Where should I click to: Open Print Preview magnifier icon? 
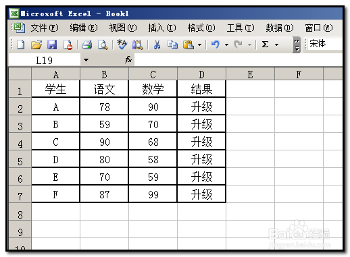click(103, 45)
